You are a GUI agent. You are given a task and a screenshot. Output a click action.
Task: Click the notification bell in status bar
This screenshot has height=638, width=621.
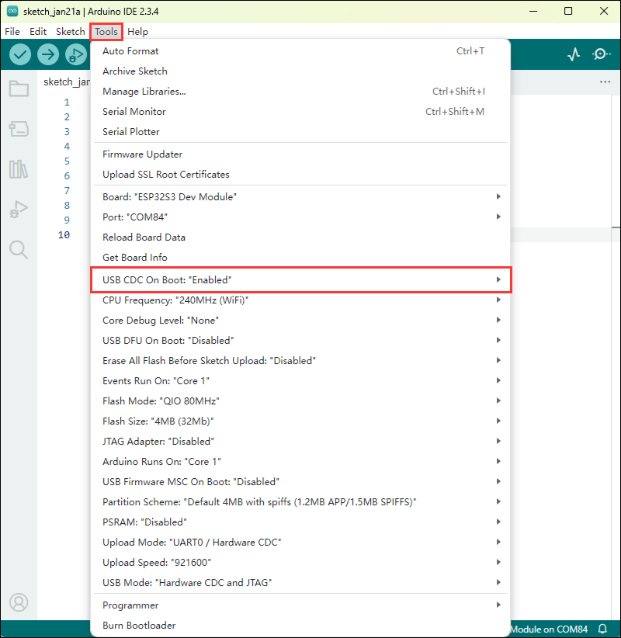point(602,629)
